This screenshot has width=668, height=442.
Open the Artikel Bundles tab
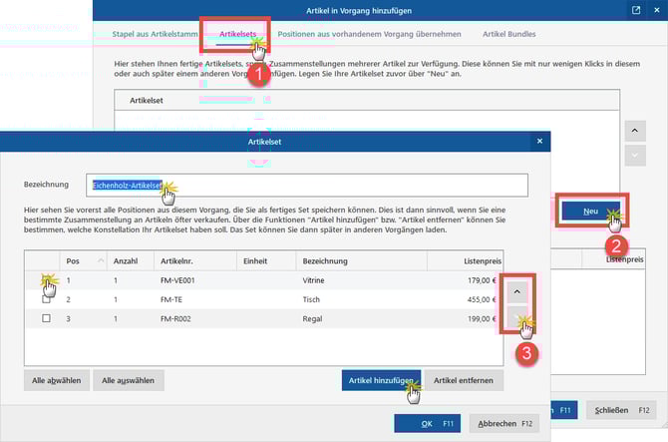pos(508,34)
